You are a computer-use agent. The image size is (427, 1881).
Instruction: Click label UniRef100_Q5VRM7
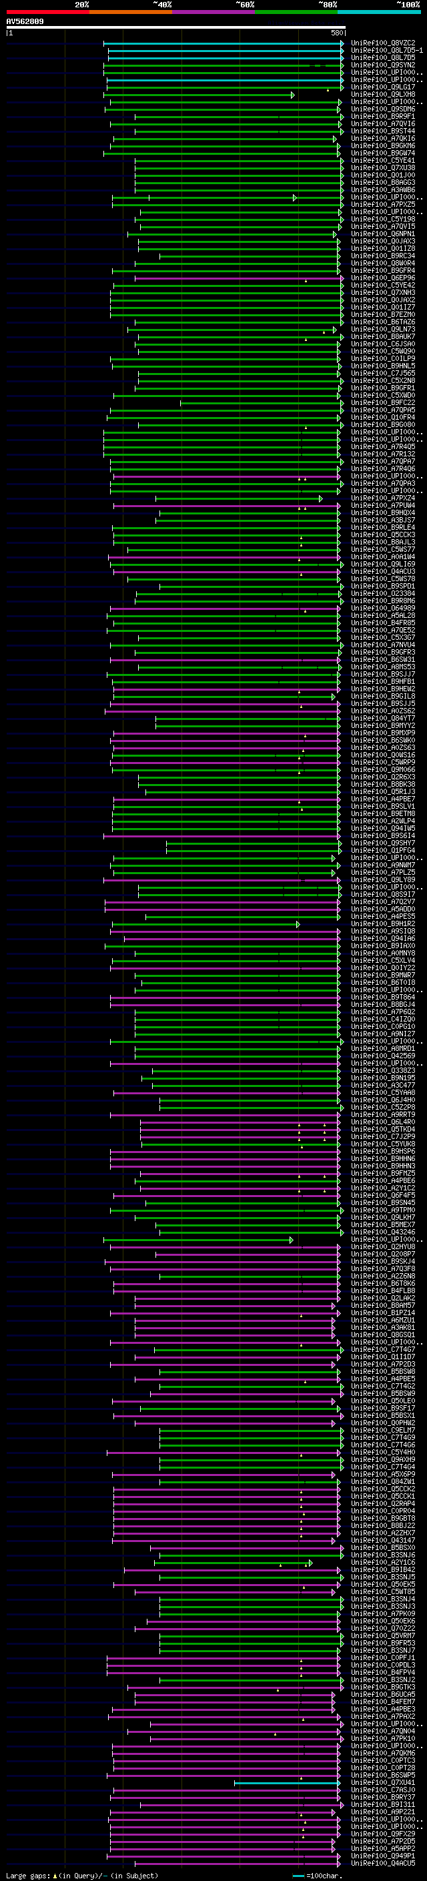point(383,1635)
